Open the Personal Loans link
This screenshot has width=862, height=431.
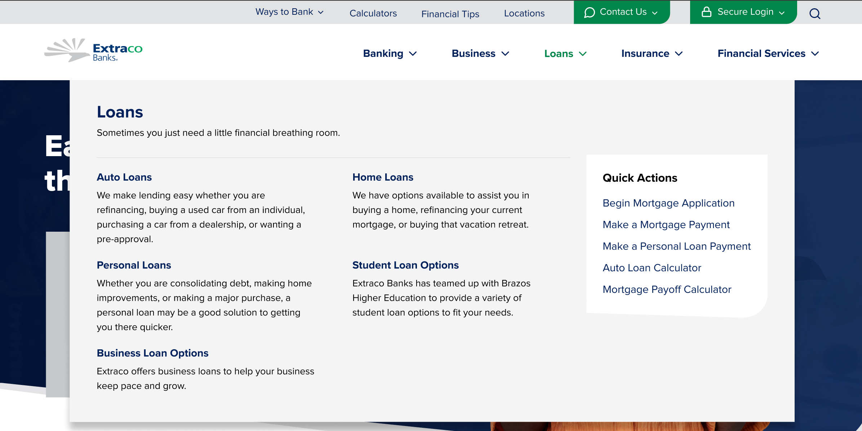(x=134, y=265)
